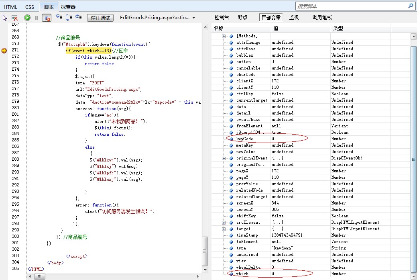The height and width of the screenshot is (280, 417).
Task: Click the 停止调试 stop debugging button
Action: tap(100, 18)
